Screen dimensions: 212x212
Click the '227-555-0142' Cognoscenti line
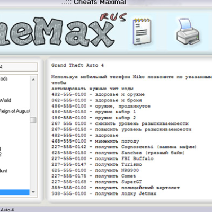click(124, 147)
